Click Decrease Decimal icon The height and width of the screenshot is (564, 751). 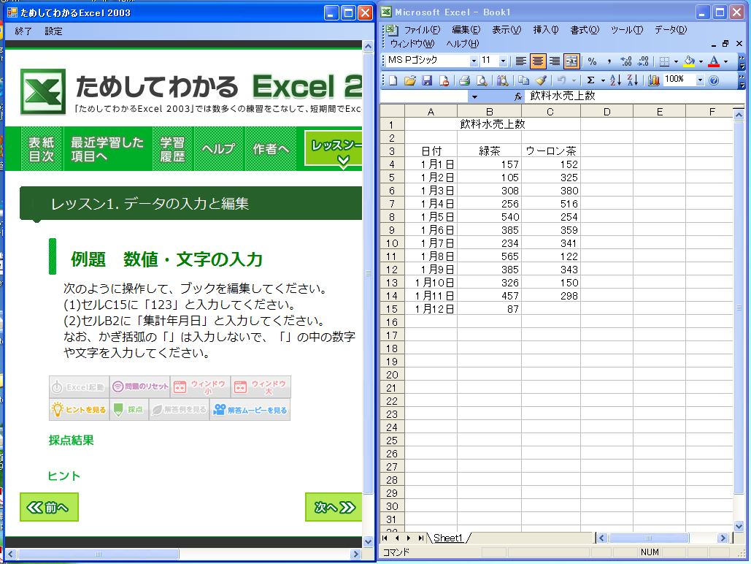(643, 61)
